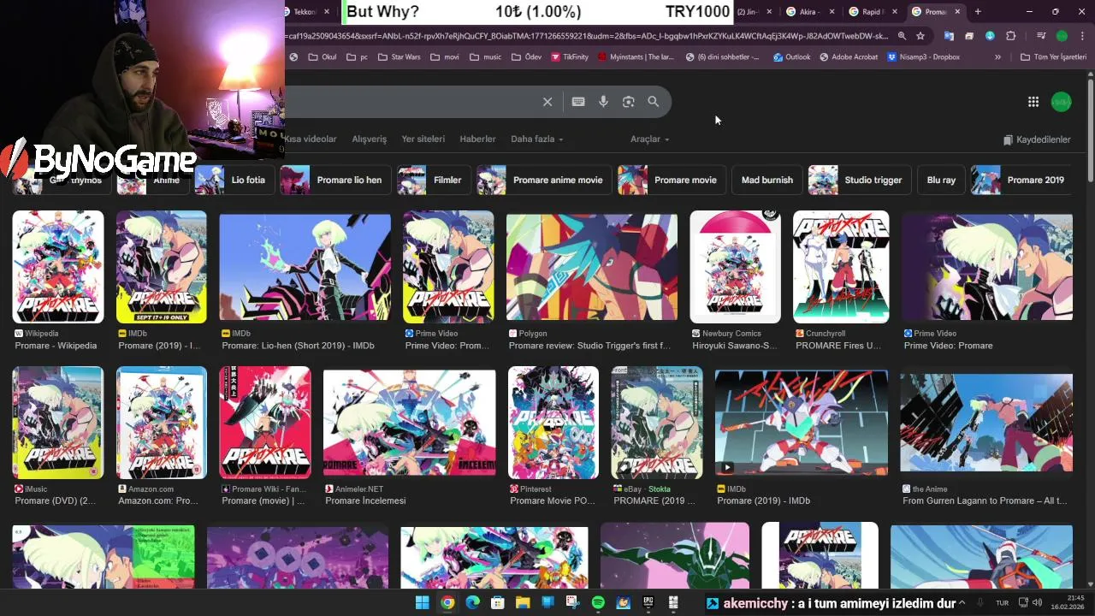
Task: Switch to the Yer siteleri tab
Action: [x=423, y=139]
